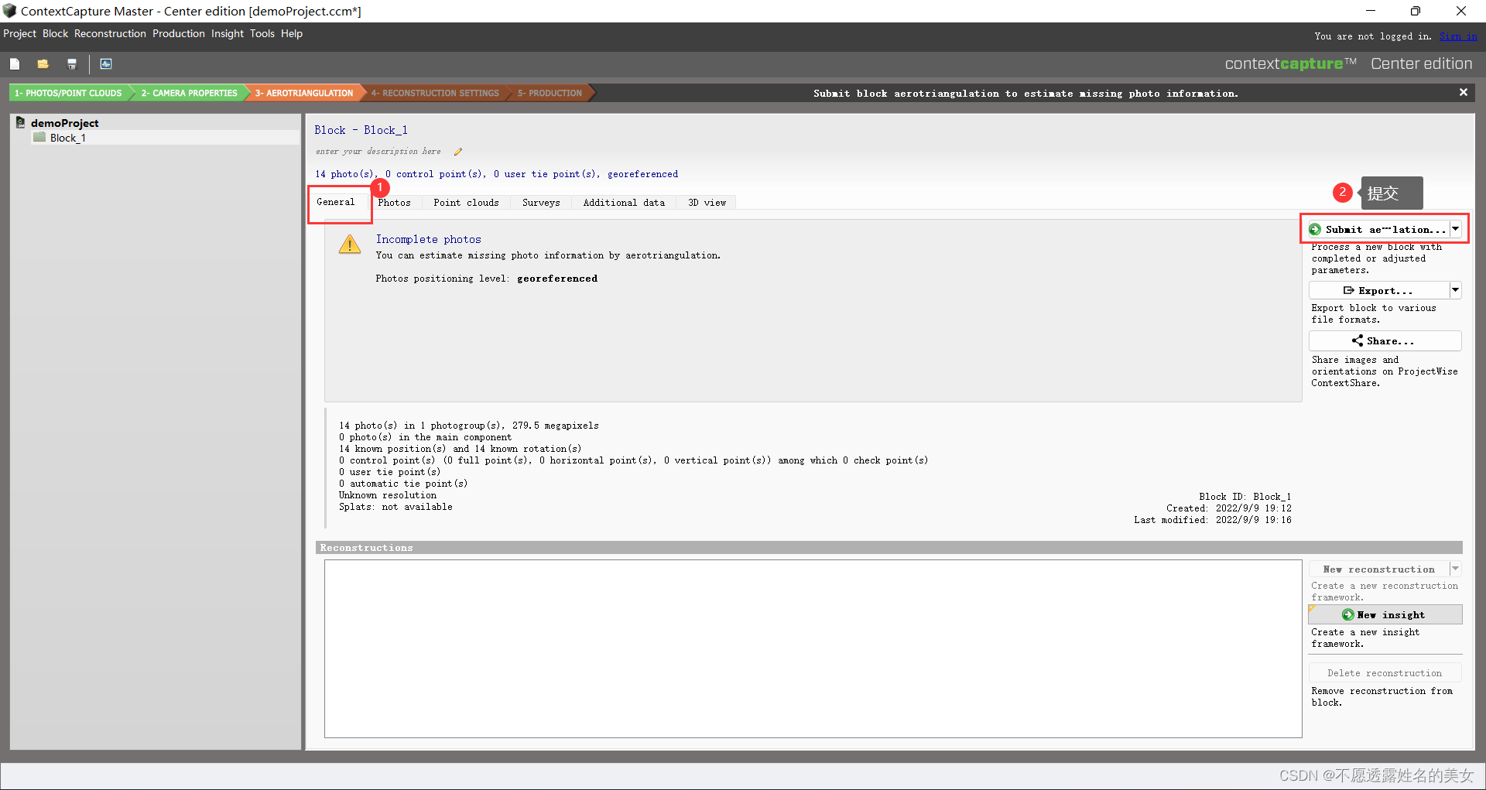Click the New insight button
This screenshot has height=790, width=1486.
[1385, 615]
